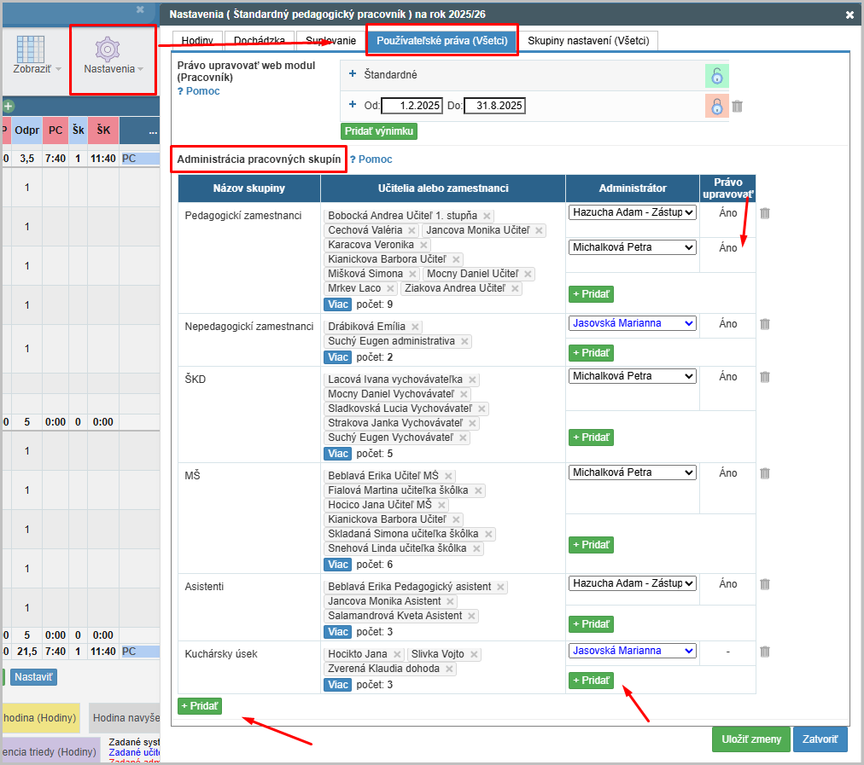Expand the Štandardné row with plus sign
The image size is (864, 765).
tap(352, 74)
